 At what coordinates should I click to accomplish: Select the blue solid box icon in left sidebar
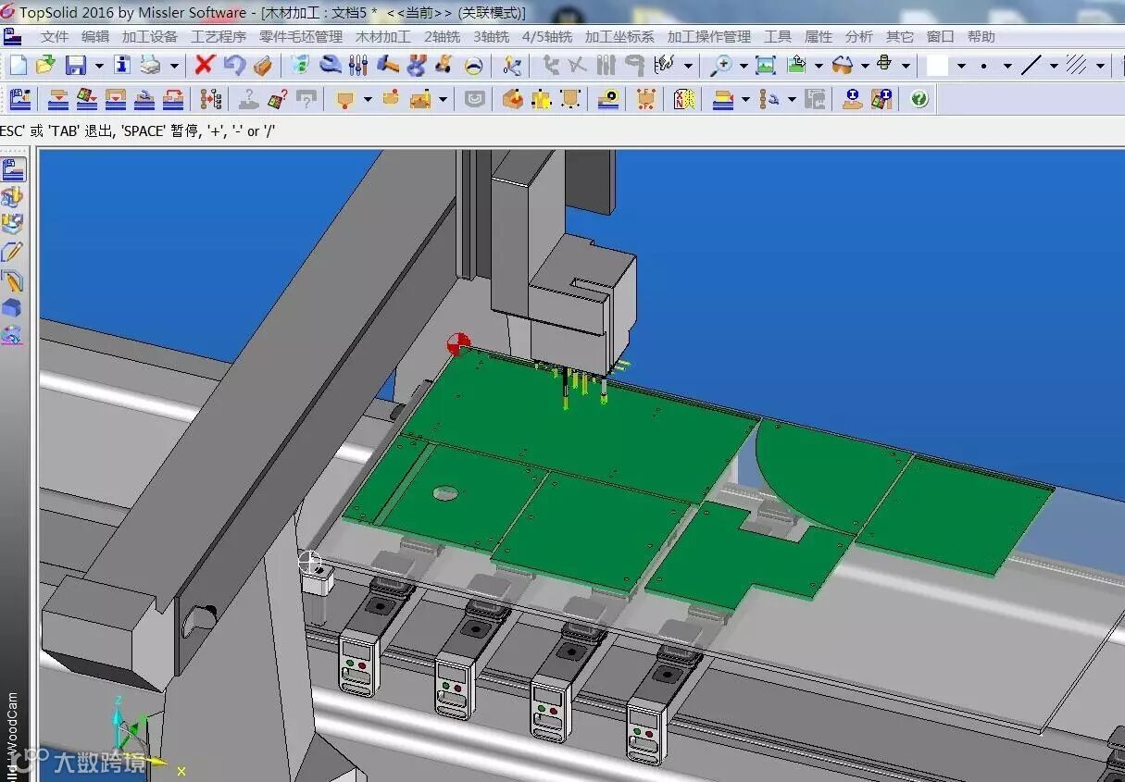tap(12, 308)
